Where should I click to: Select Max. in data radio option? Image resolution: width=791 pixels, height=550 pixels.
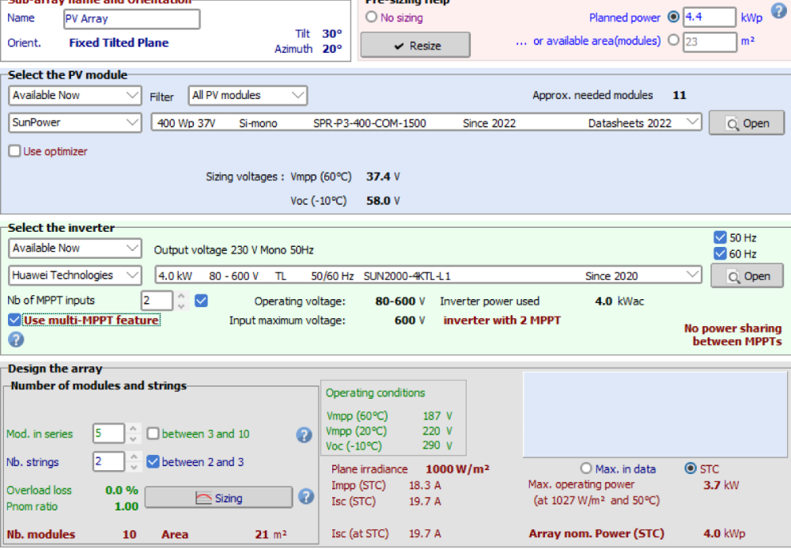point(586,468)
